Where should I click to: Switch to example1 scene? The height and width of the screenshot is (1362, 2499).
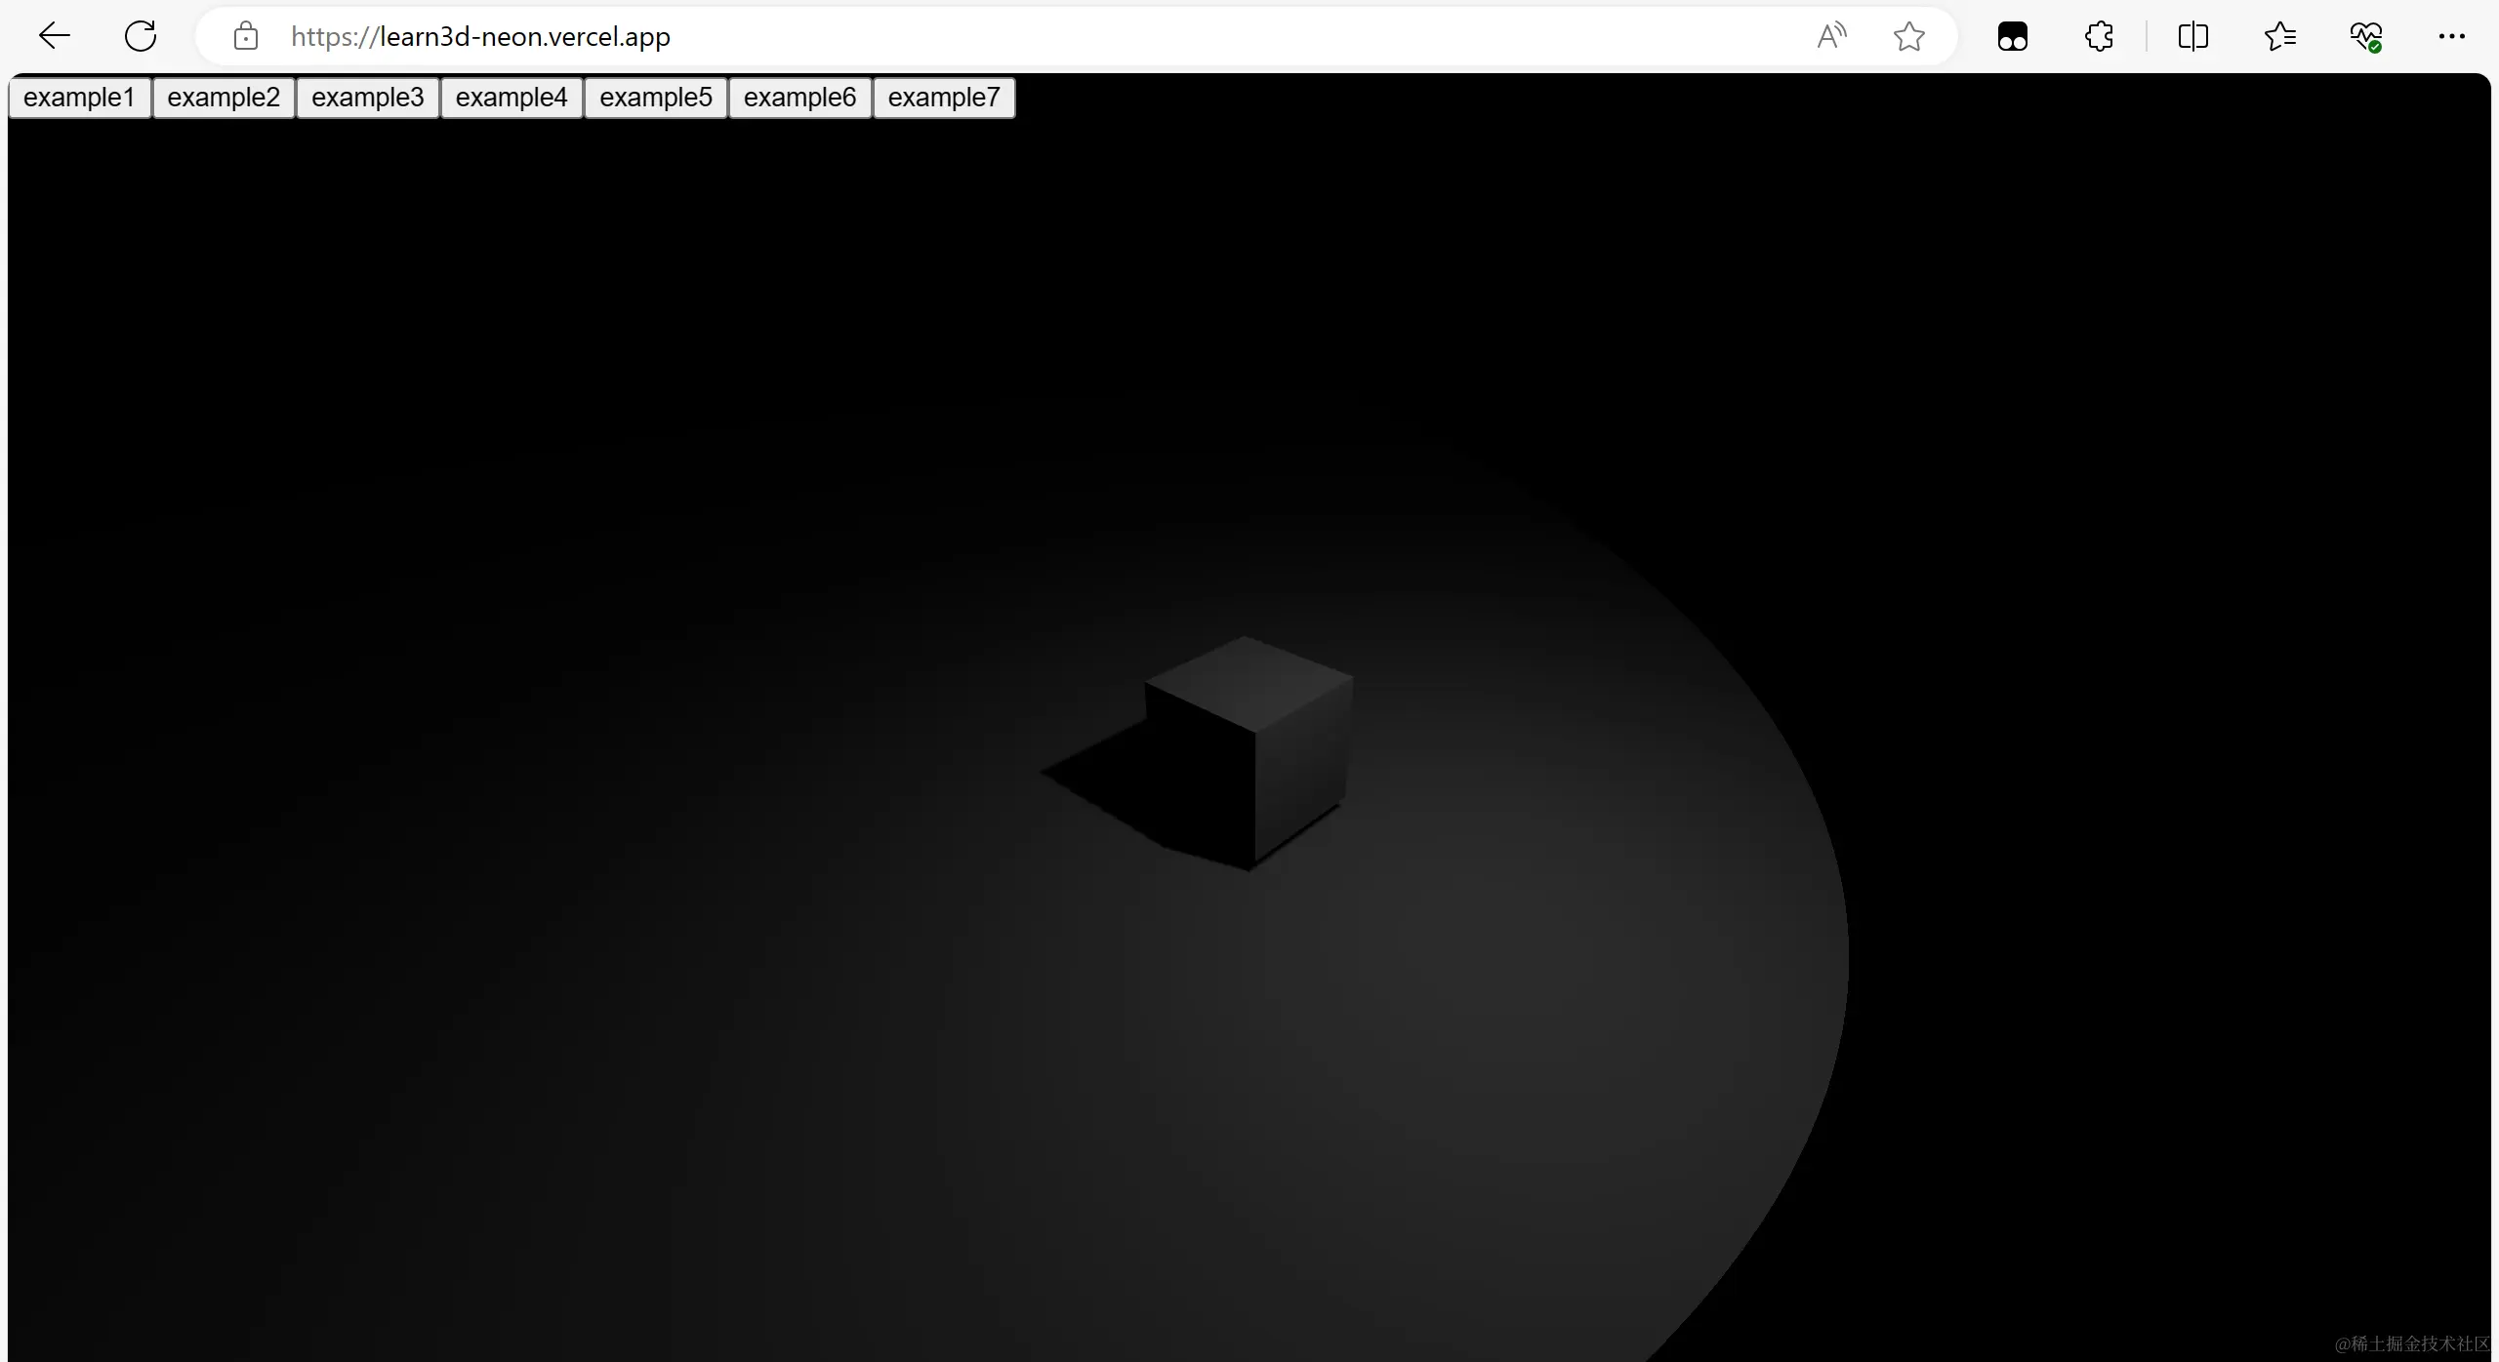tap(79, 98)
